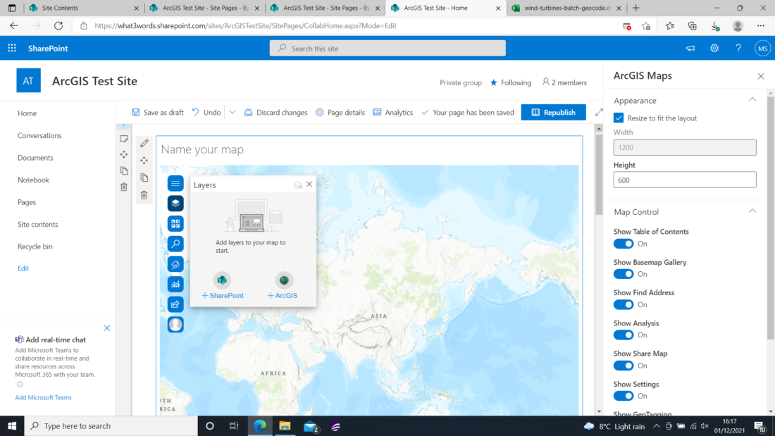Viewport: 775px width, 436px height.
Task: Open the SharePoint app launcher waffle
Action: coord(12,48)
